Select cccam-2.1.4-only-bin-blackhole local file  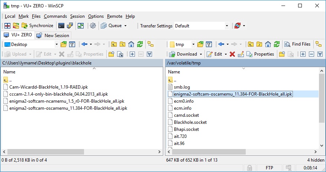click(x=56, y=94)
